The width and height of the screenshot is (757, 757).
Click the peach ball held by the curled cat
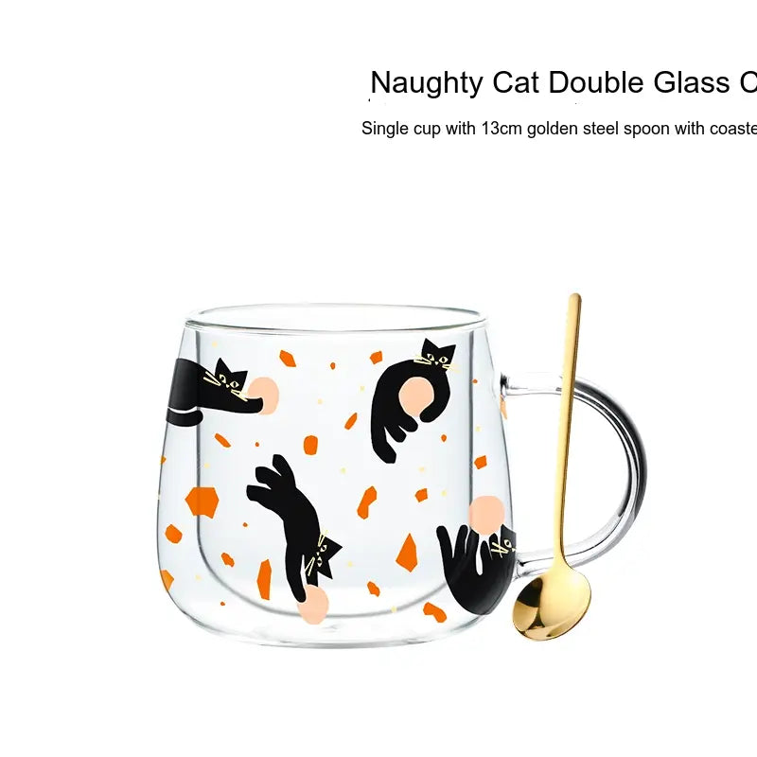click(414, 398)
